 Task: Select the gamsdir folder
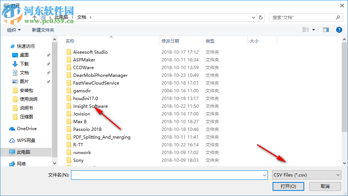pyautogui.click(x=82, y=91)
